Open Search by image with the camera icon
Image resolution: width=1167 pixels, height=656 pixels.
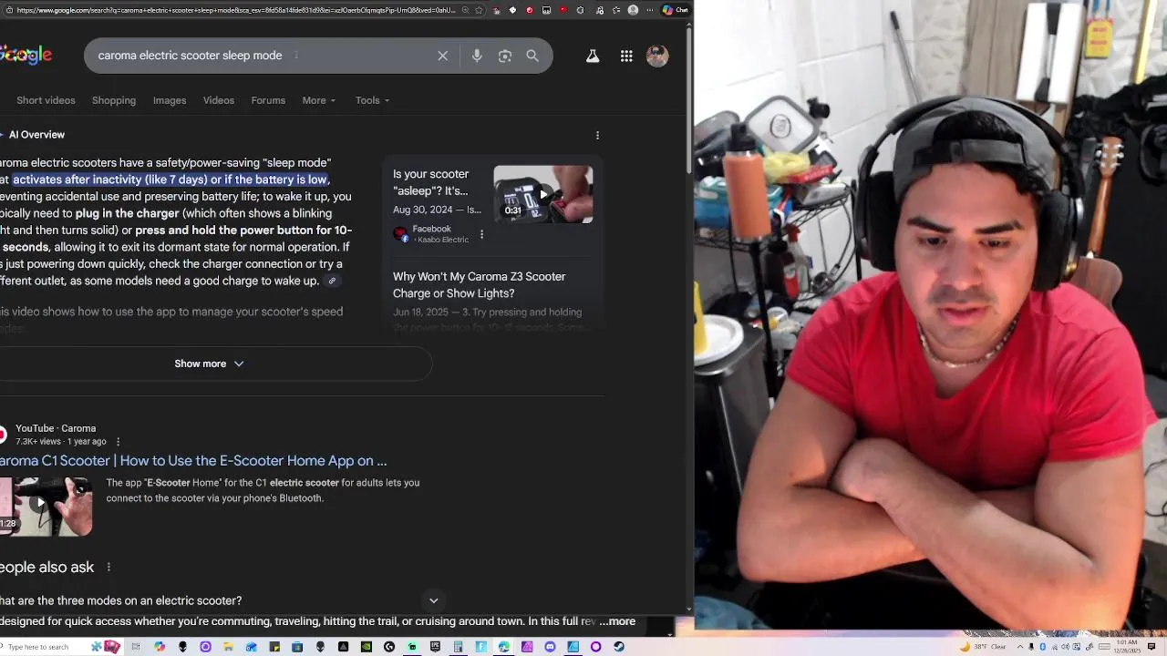(504, 56)
